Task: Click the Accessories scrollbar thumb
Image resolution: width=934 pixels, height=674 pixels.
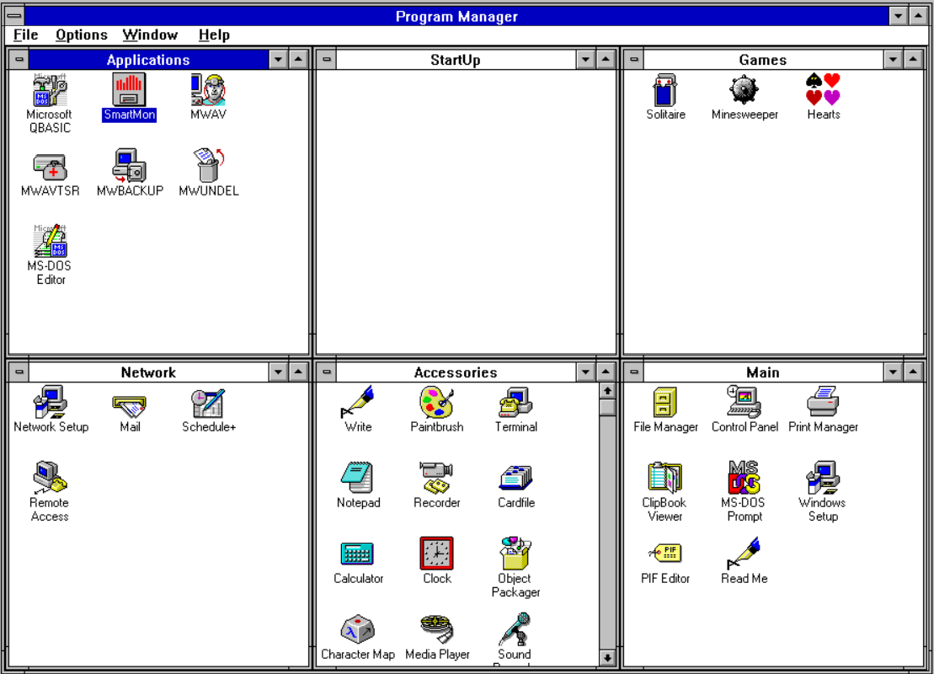Action: point(607,408)
